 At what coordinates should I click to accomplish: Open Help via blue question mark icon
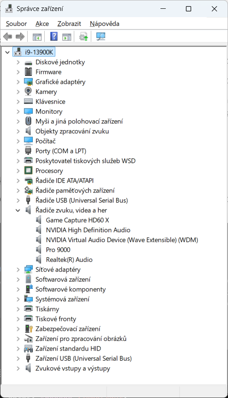point(54,36)
